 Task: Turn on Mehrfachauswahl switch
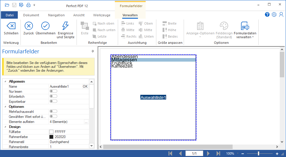click(53, 111)
